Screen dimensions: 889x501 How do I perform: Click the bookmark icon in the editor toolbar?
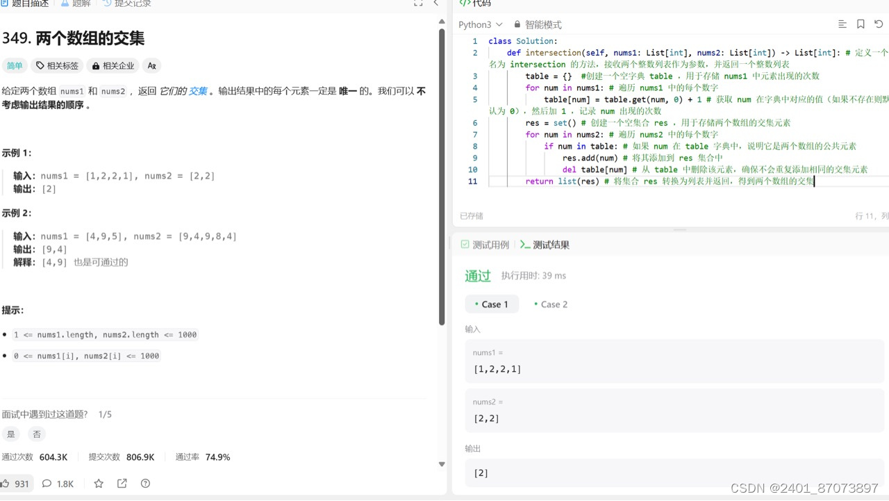click(x=861, y=24)
